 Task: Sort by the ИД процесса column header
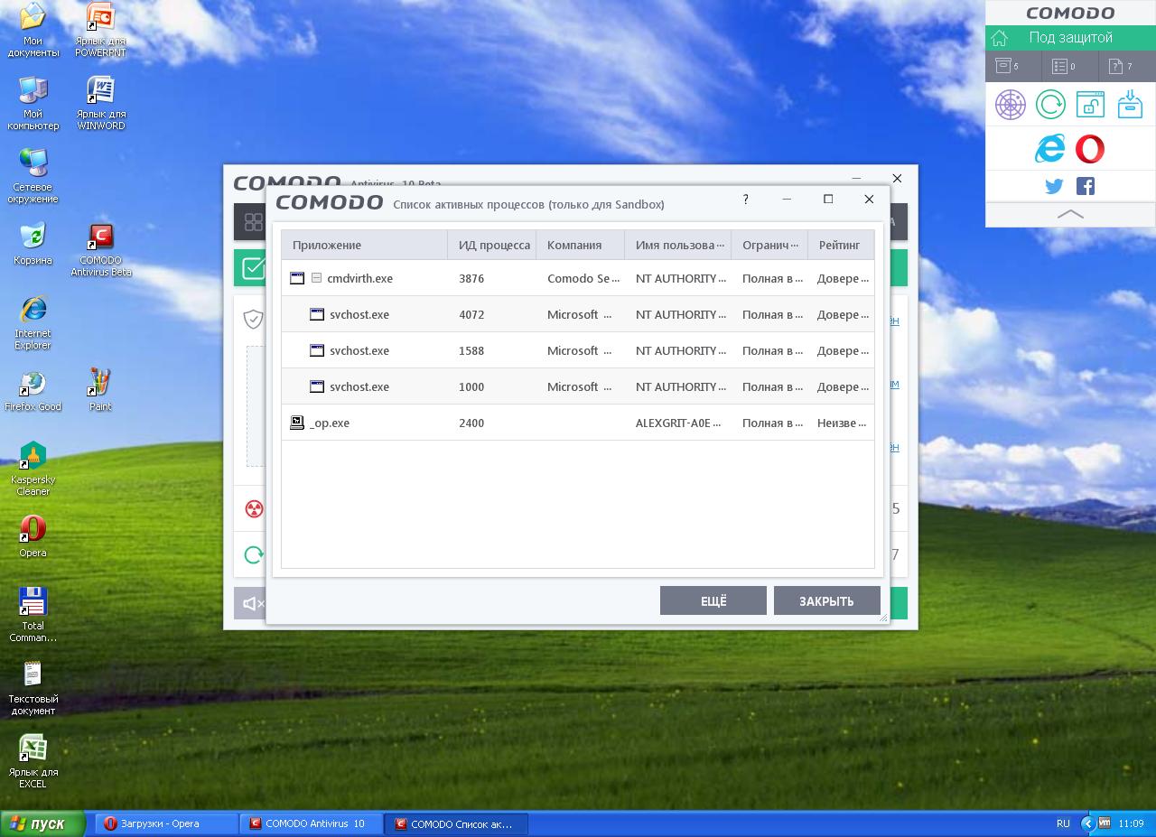coord(493,245)
